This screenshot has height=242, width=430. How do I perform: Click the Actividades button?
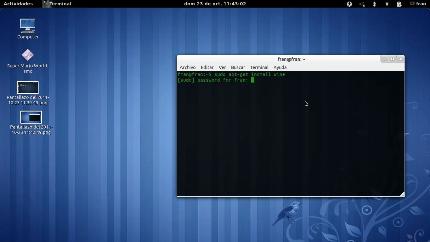click(x=18, y=4)
